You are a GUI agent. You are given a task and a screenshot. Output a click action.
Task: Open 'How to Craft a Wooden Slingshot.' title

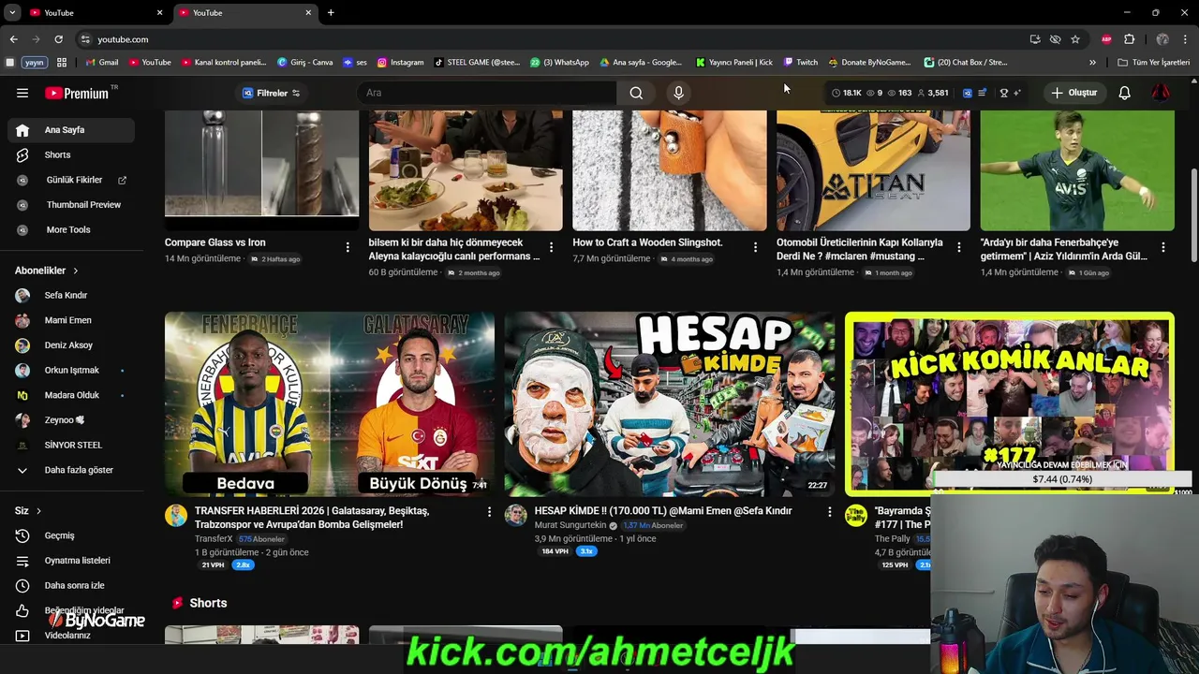[x=647, y=242]
